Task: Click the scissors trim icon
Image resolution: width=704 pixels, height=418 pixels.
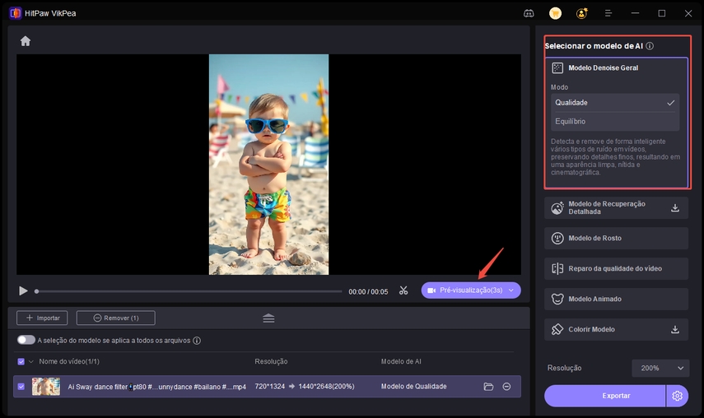Action: click(403, 290)
